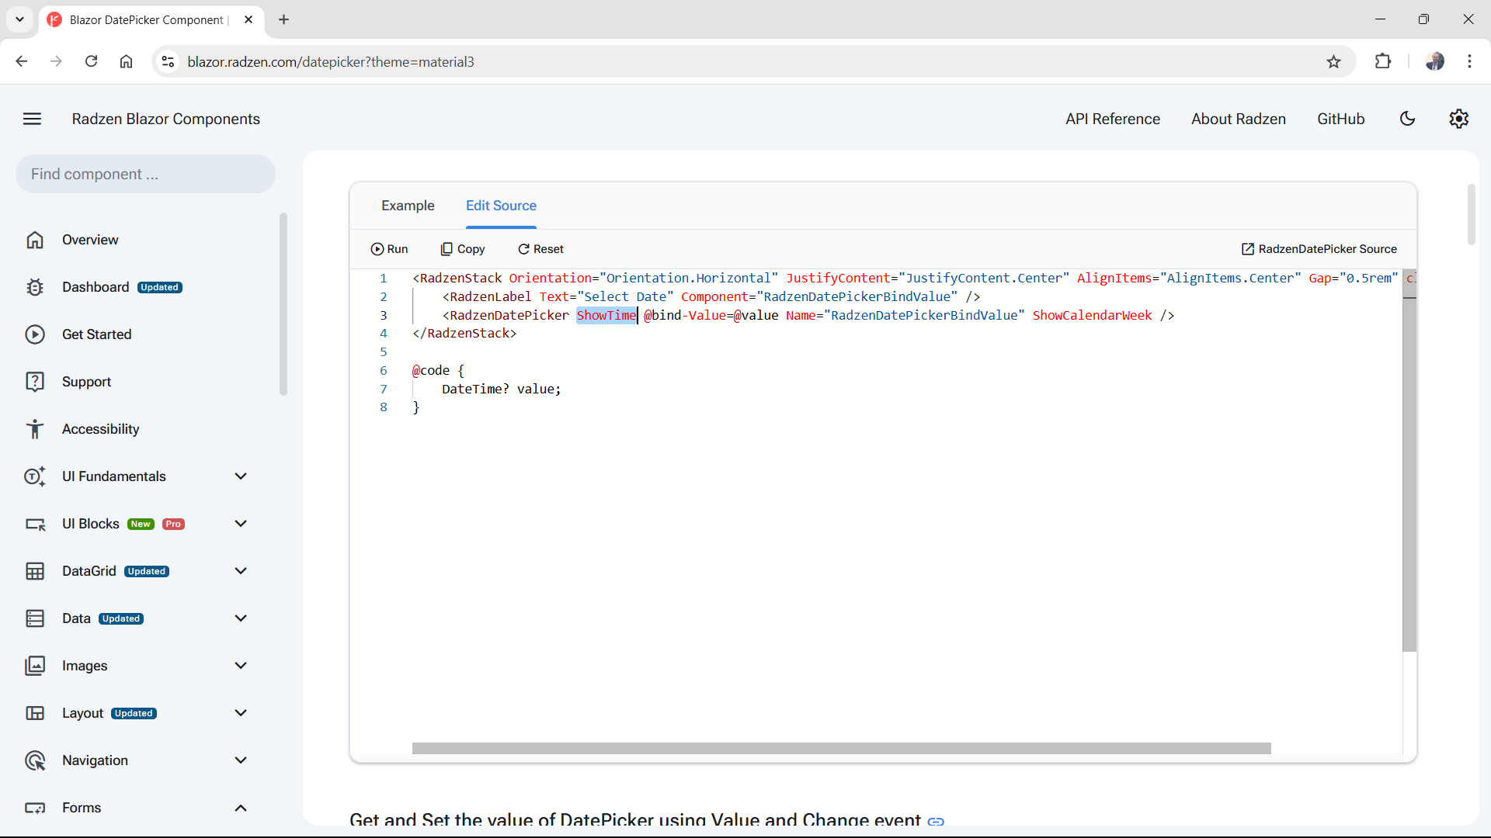Select the Edit Source tab
Image resolution: width=1491 pixels, height=838 pixels.
tap(501, 206)
